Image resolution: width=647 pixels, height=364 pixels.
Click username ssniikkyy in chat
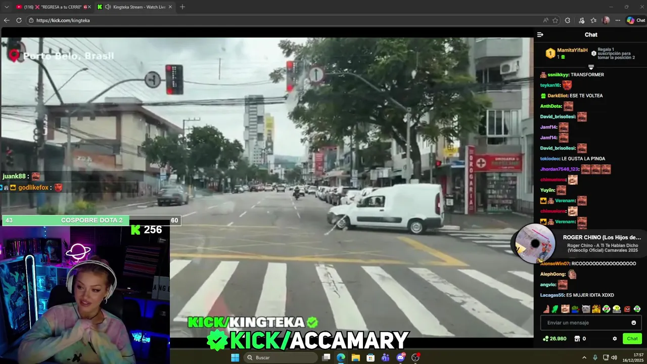(x=558, y=75)
